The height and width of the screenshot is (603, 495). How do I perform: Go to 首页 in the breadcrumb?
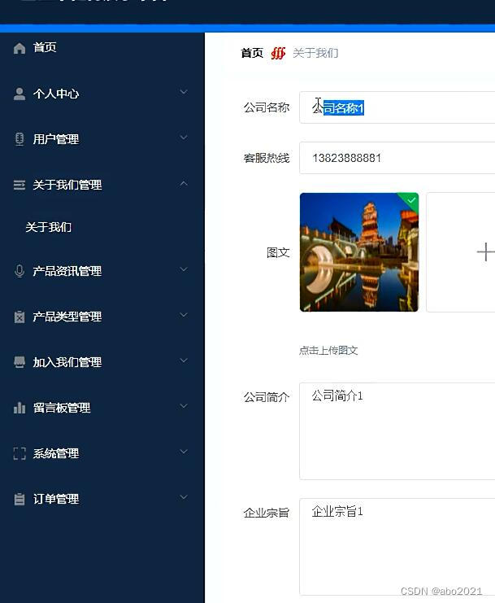click(252, 53)
